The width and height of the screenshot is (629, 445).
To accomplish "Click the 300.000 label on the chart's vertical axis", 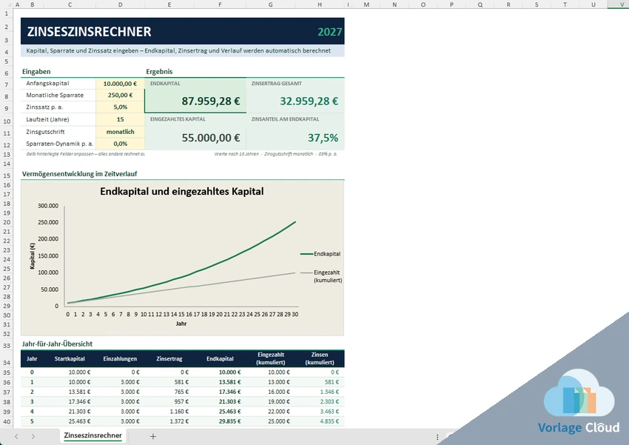I will pyautogui.click(x=48, y=206).
